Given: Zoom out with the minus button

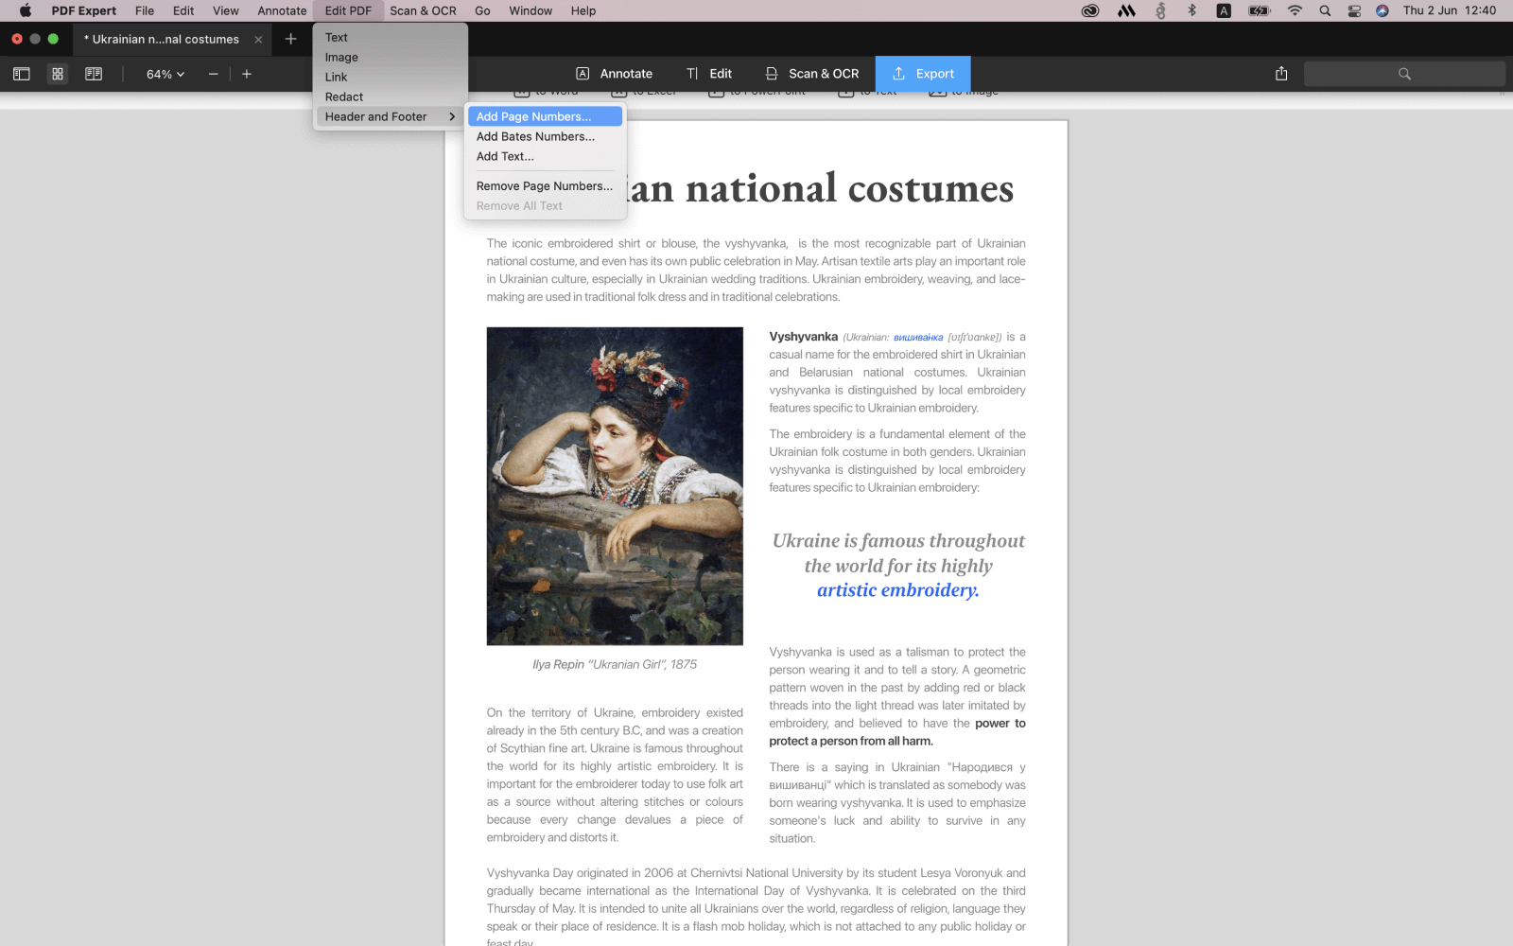Looking at the screenshot, I should click(214, 74).
